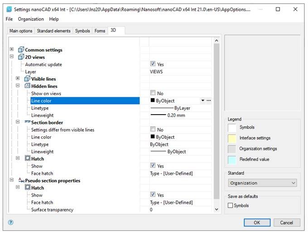308x235 pixels.
Task: Open the Help menu
Action: click(x=54, y=19)
